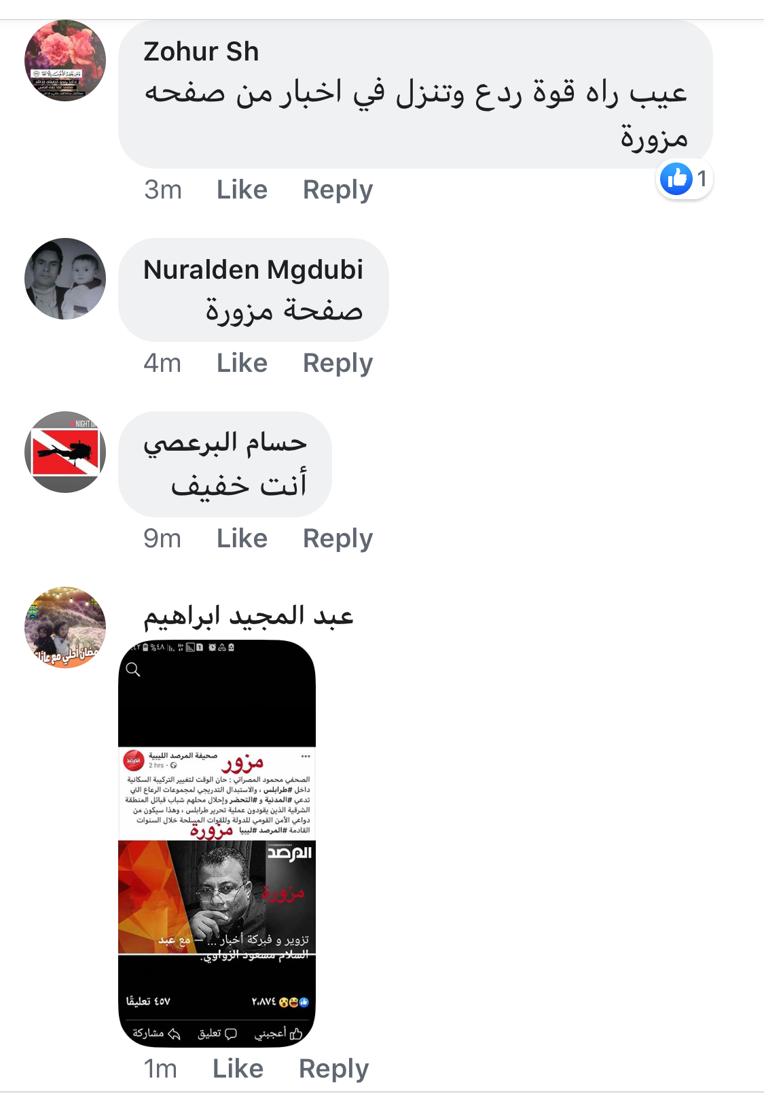Open the عبد المجيد ابراهيم name link
This screenshot has height=1100, width=764.
pyautogui.click(x=249, y=617)
